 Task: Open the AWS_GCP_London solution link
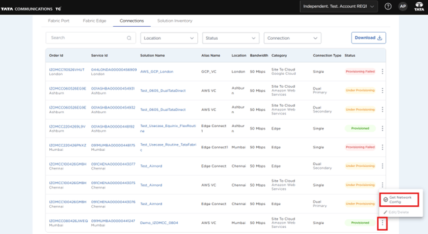(x=157, y=72)
